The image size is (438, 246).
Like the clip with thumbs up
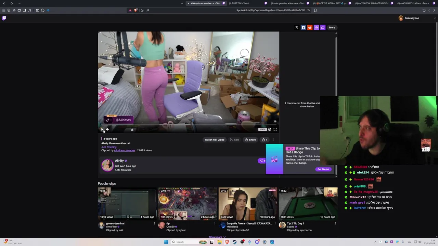(x=265, y=140)
